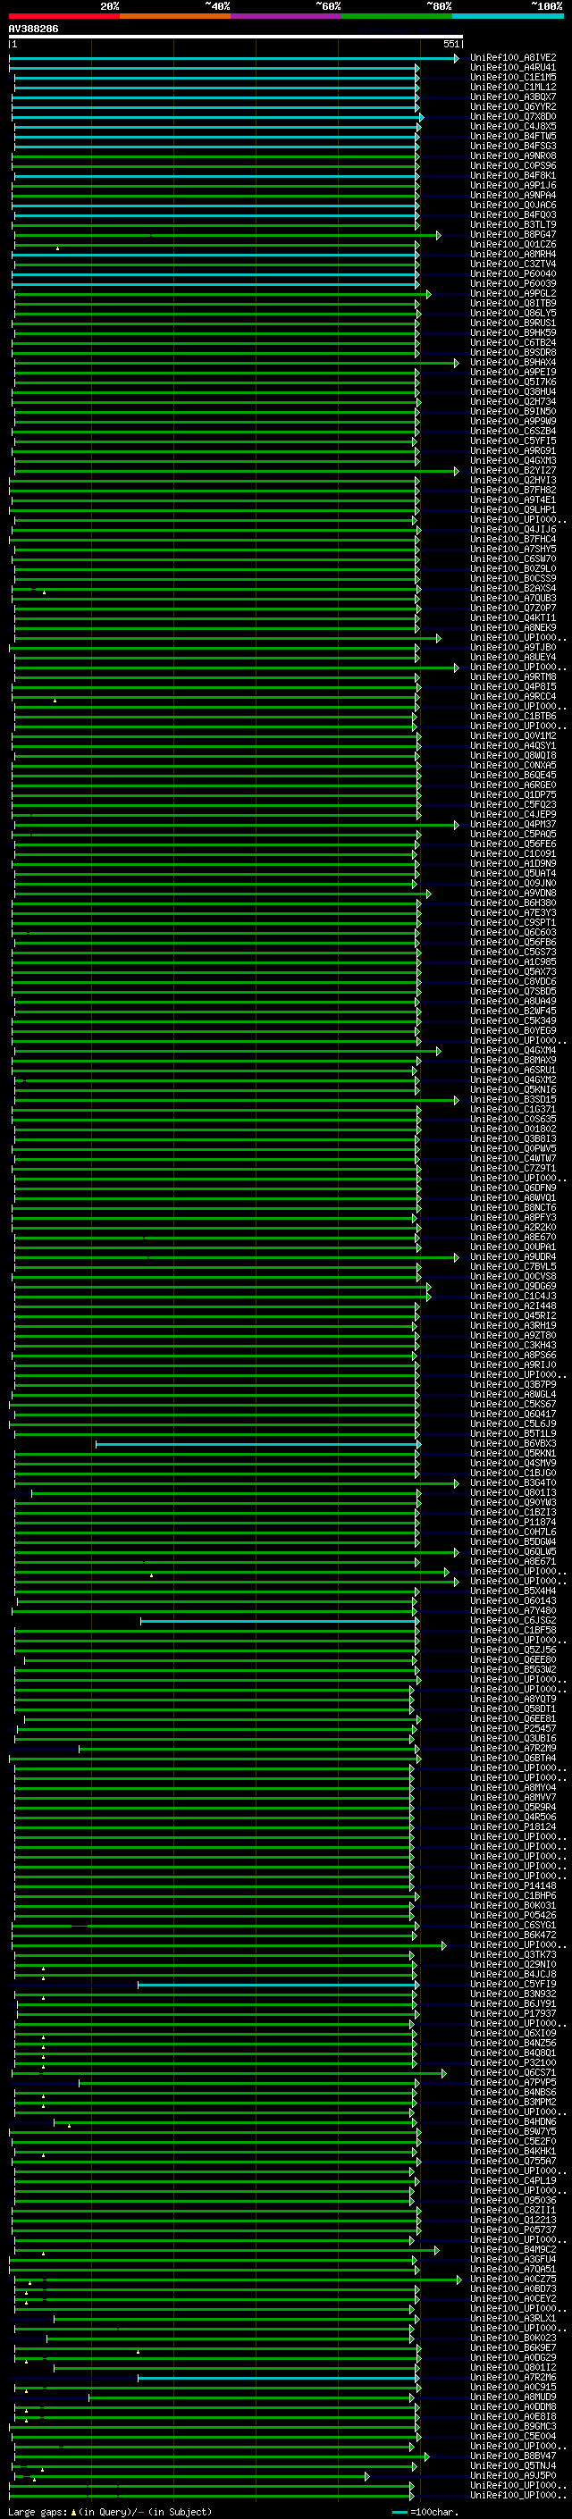Select hit label UniRef100_C1BF58
The image size is (572, 2519).
coord(513,1630)
